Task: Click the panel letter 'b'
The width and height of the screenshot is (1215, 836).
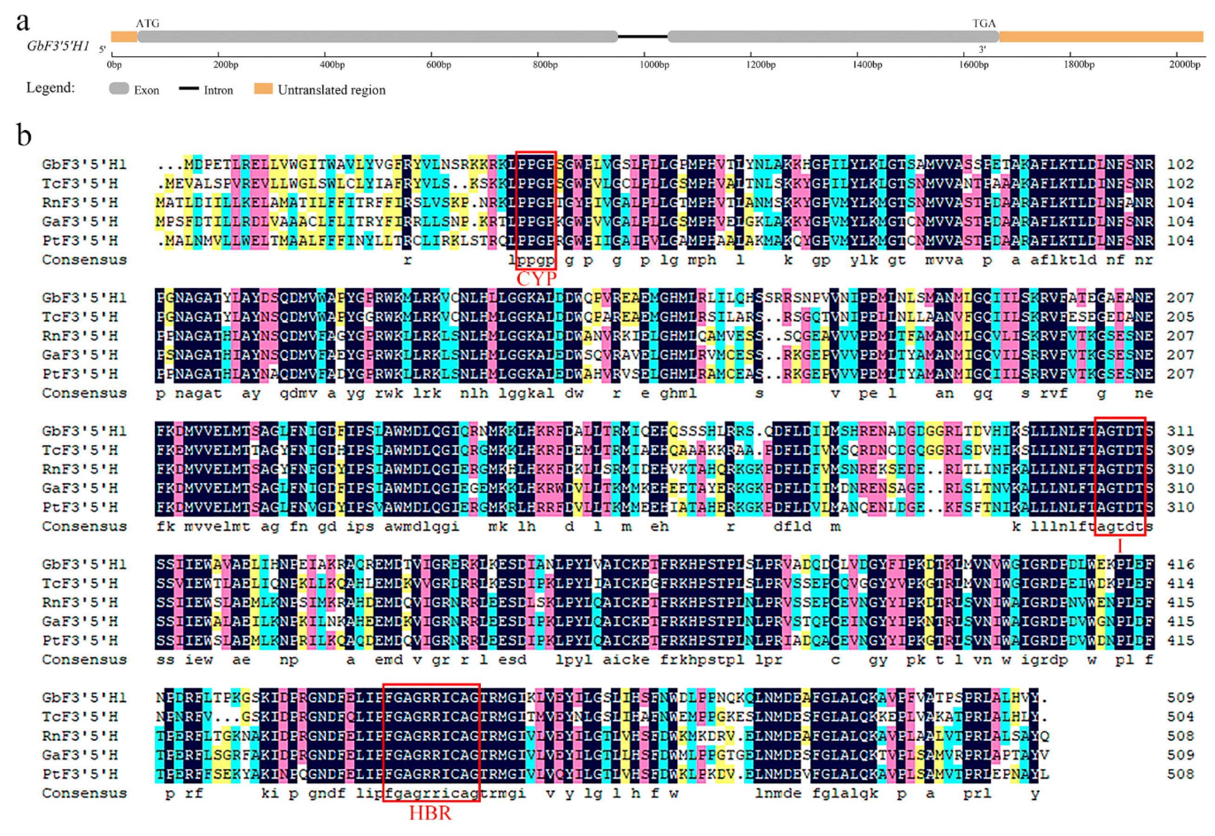Action: (24, 135)
